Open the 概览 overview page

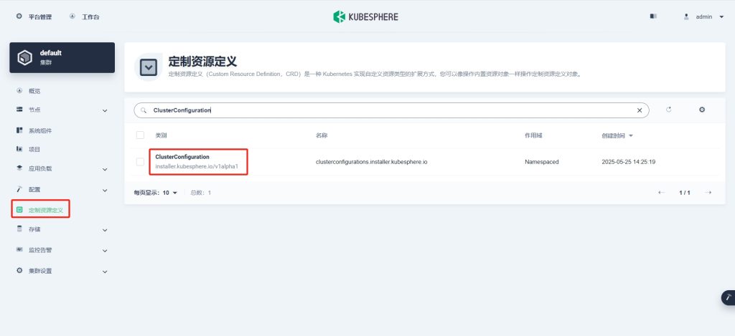click(x=34, y=91)
